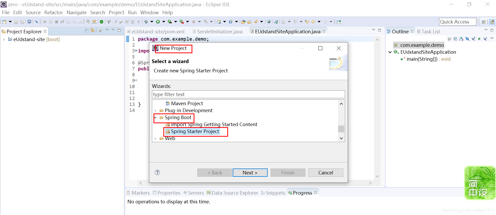
Task: Select Spring Starter Project wizard
Action: click(x=192, y=132)
